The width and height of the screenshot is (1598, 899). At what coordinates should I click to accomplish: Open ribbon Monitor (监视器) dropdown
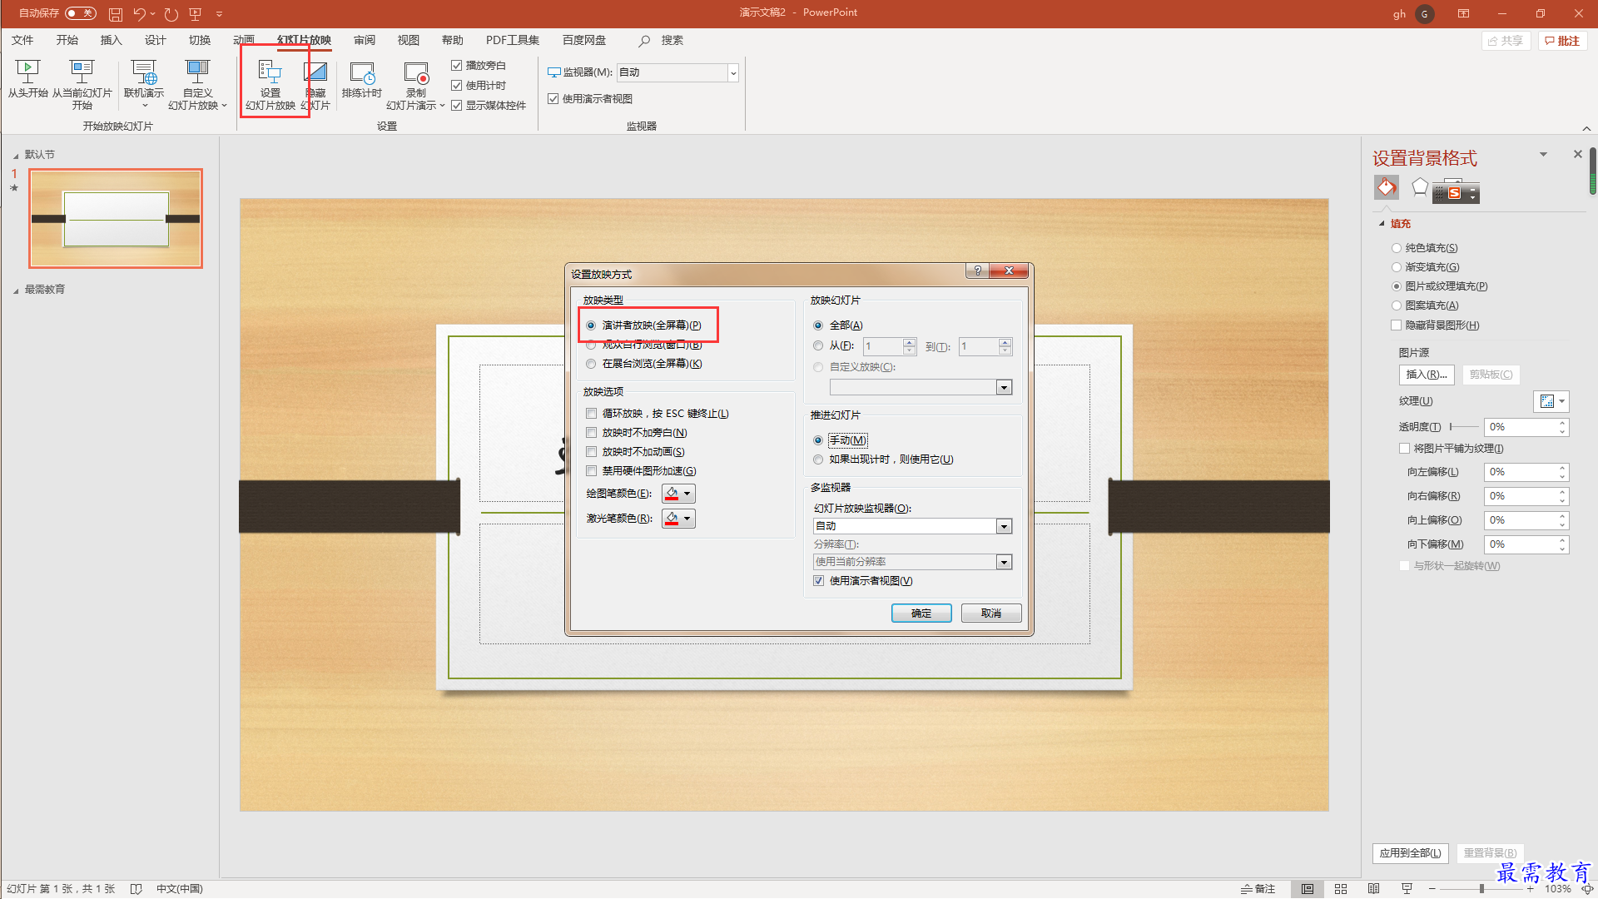(x=733, y=73)
